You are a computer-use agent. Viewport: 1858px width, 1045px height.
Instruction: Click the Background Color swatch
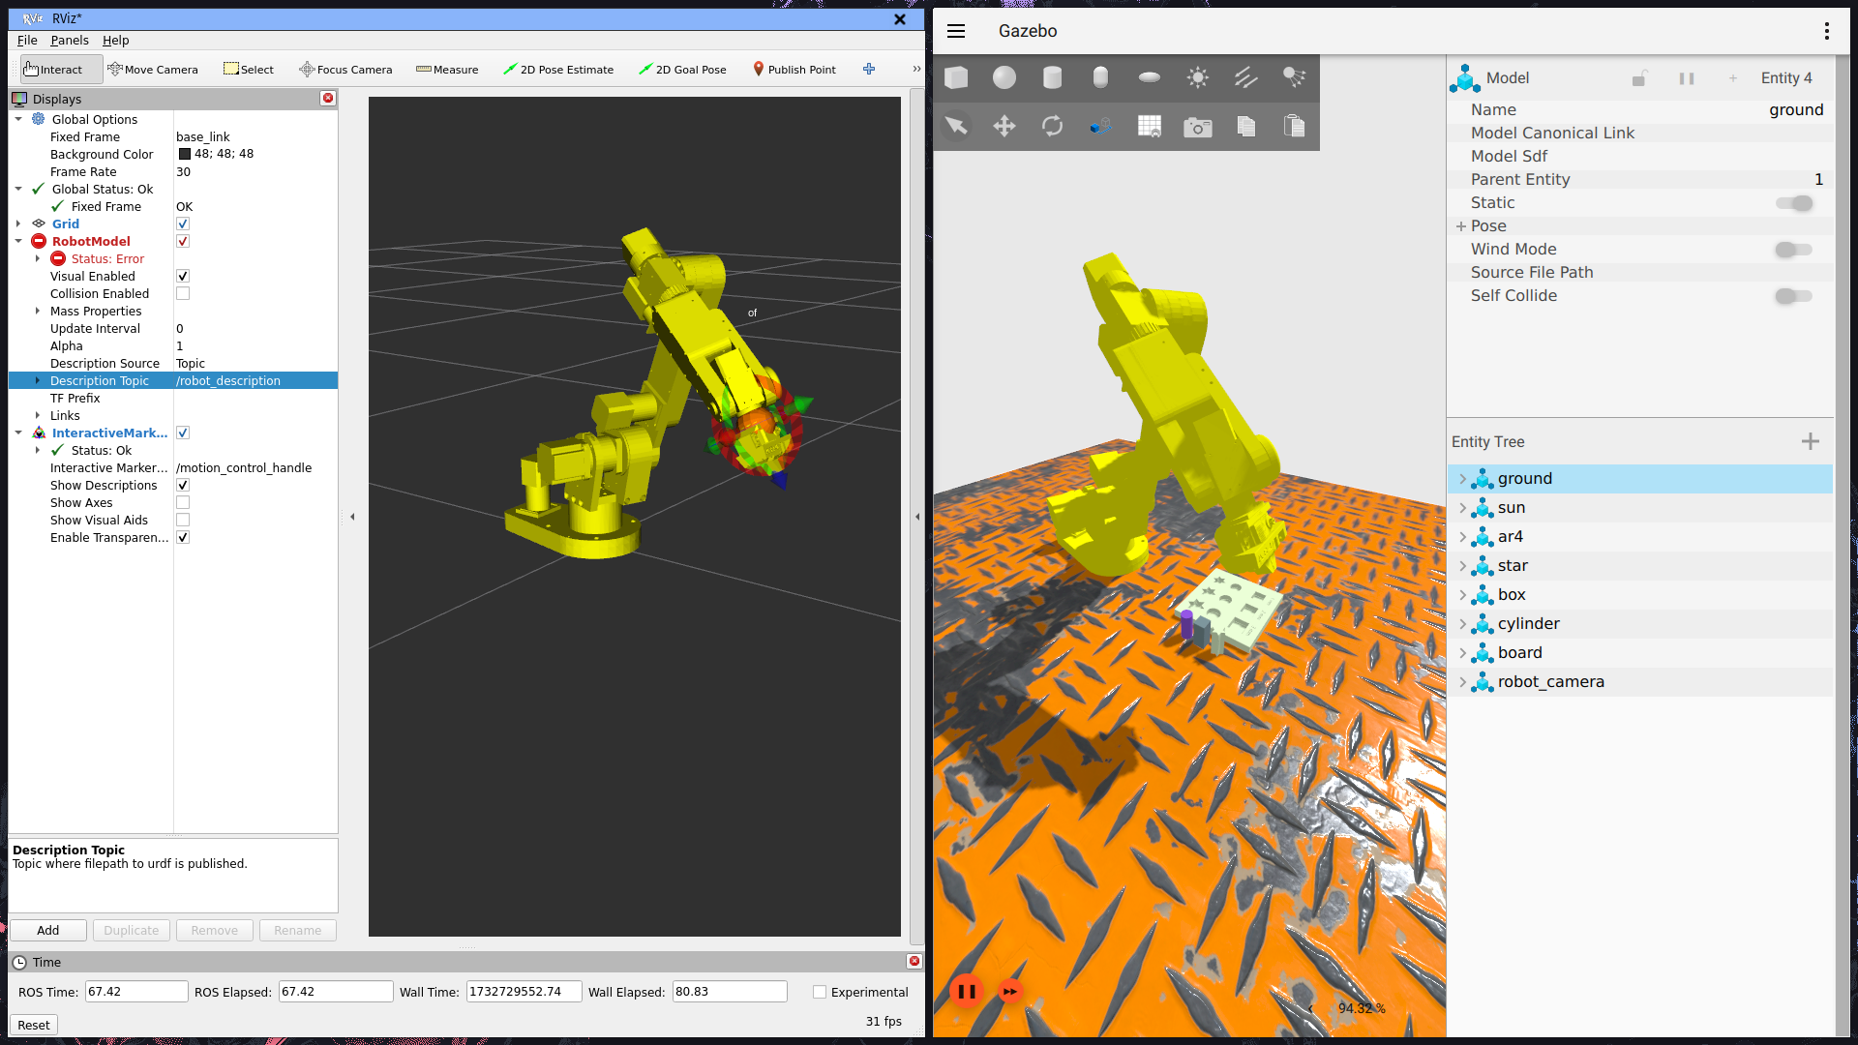185,154
